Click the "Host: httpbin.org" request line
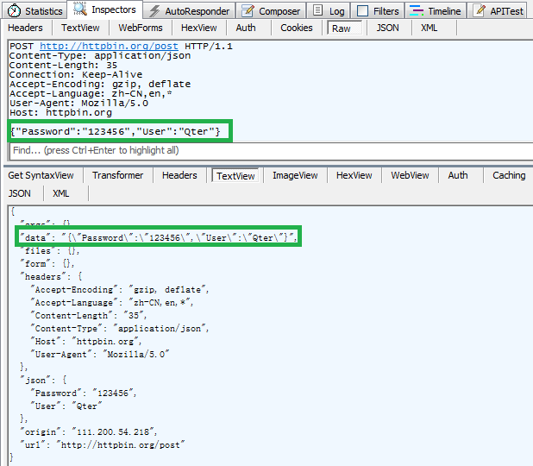The height and width of the screenshot is (466, 533). 60,112
